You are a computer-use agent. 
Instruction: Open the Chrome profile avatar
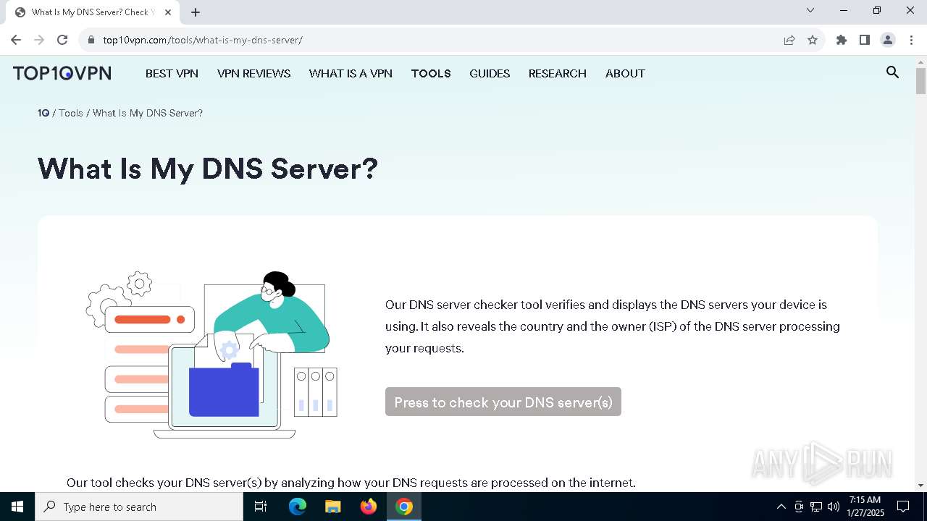(888, 40)
